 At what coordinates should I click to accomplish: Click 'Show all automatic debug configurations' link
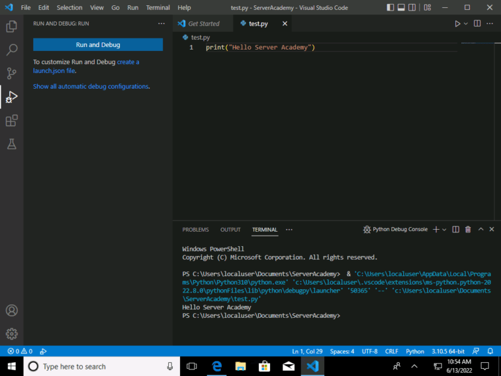(91, 86)
